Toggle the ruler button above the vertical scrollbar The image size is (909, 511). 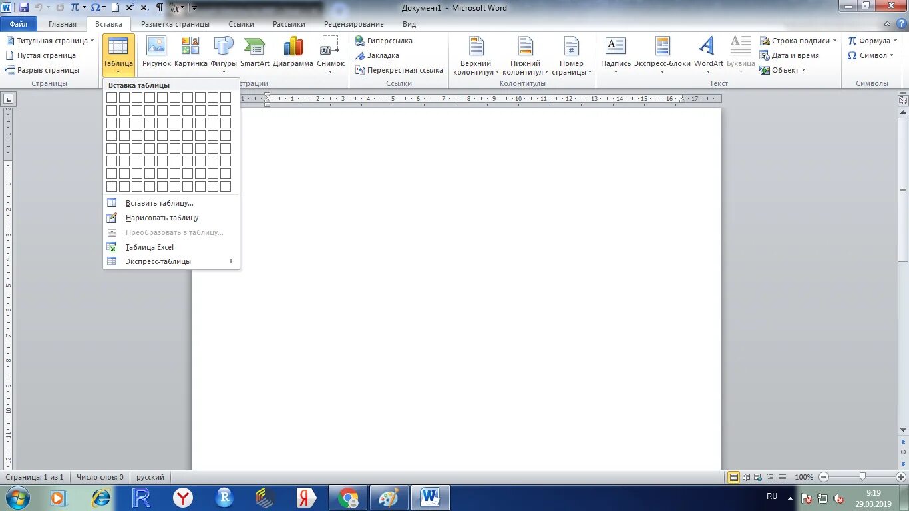903,100
